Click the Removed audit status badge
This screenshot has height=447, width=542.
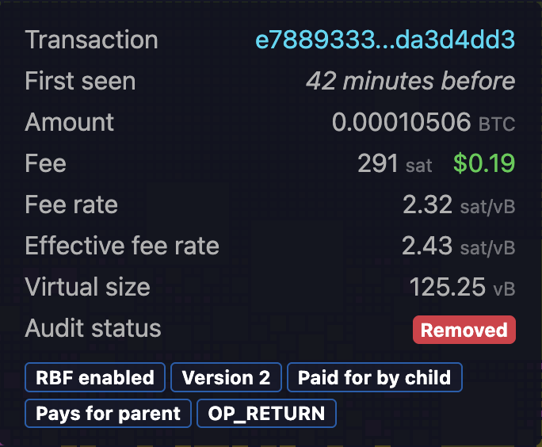click(464, 330)
